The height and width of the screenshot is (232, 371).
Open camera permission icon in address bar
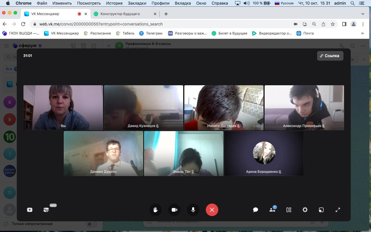point(295,24)
